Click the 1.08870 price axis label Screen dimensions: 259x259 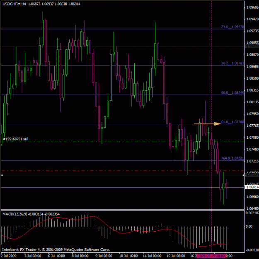[252, 55]
